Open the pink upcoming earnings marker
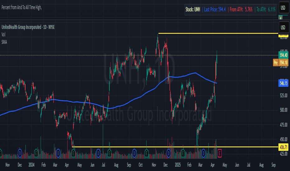Screen dimensions: 290x171 220,153
